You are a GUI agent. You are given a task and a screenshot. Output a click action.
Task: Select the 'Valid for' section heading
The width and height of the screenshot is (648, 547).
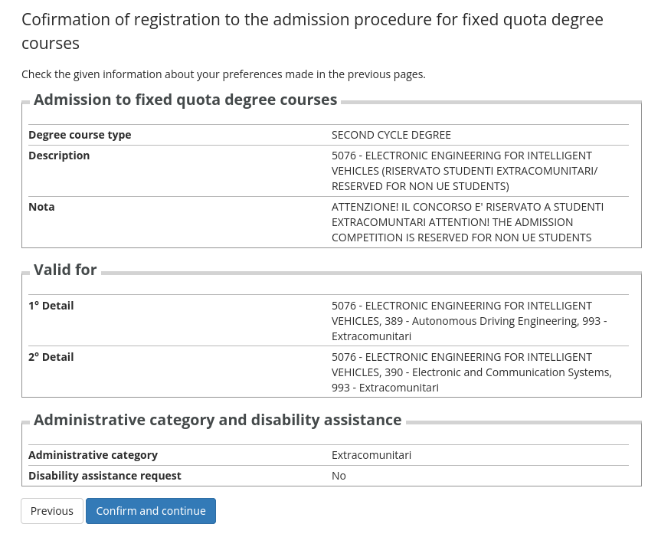65,270
